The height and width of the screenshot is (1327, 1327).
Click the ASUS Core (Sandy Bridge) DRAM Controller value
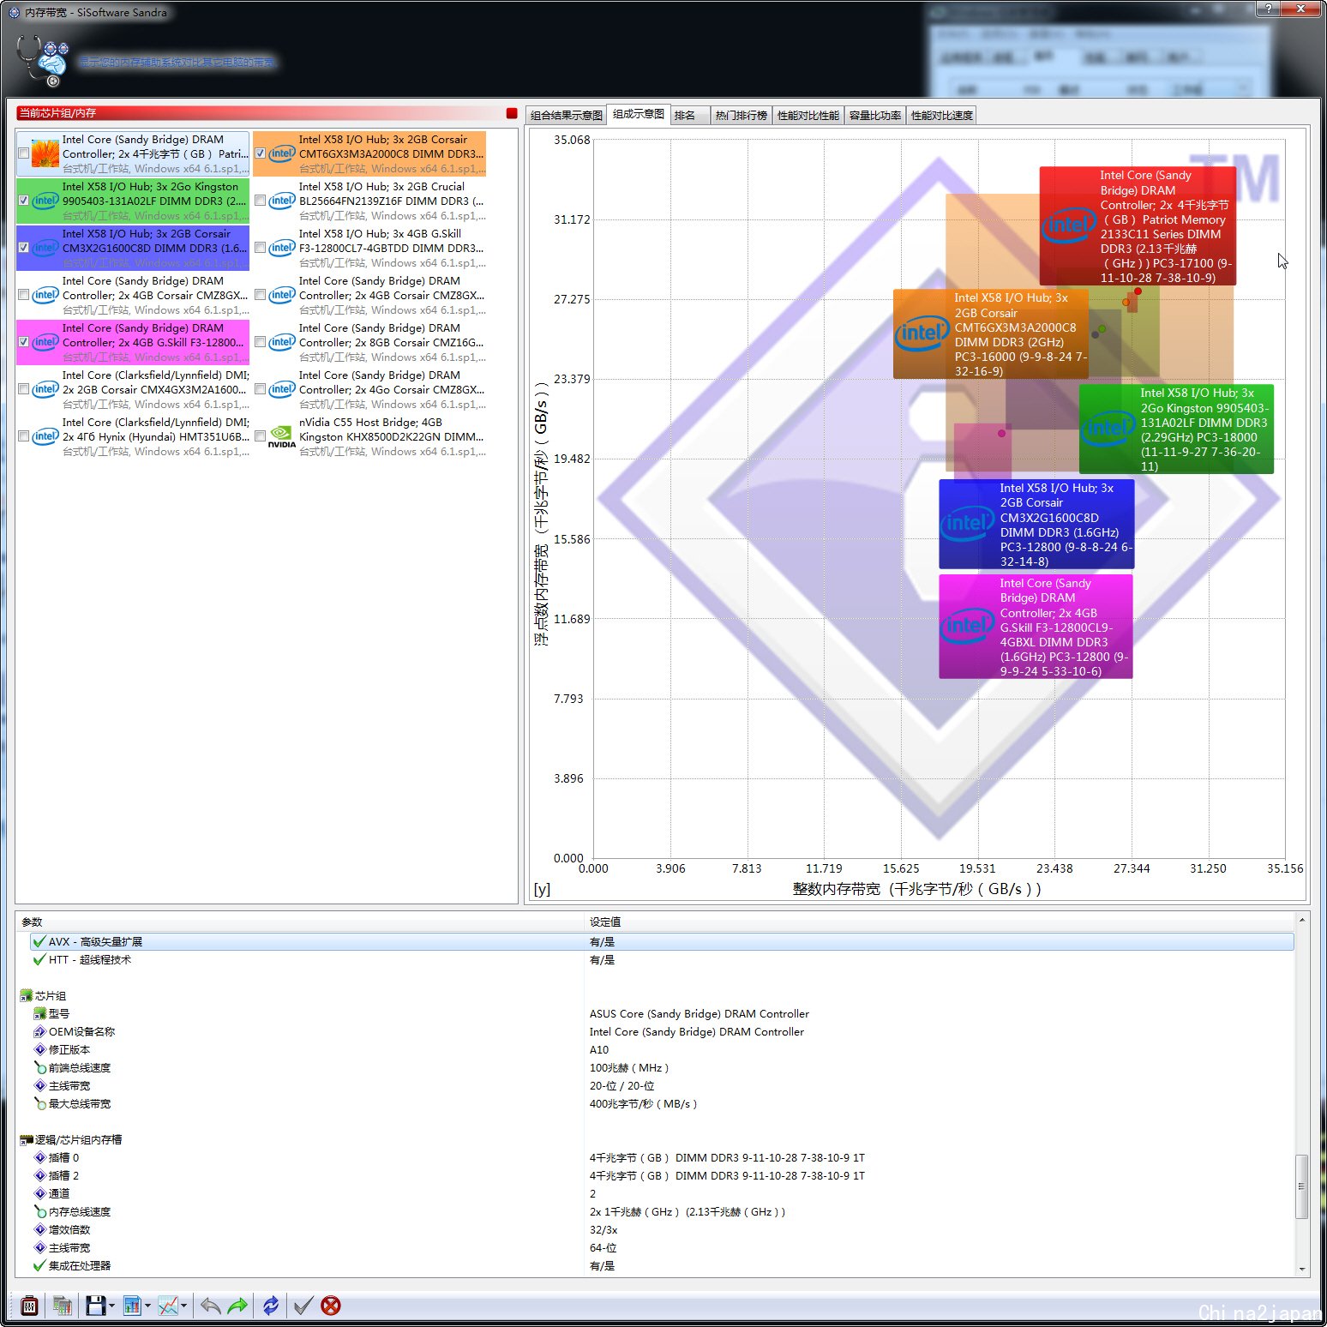pos(700,1013)
